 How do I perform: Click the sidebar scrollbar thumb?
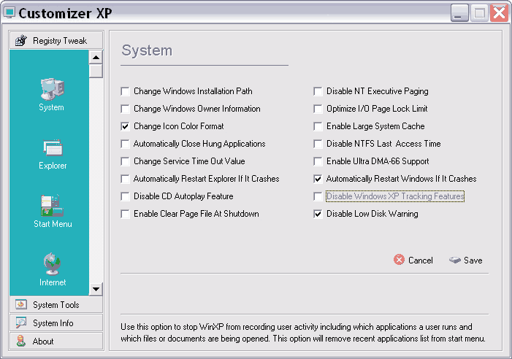pos(96,71)
